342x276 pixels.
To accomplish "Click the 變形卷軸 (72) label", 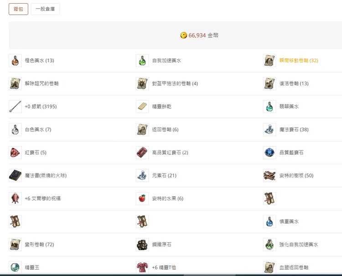I will 40,245.
